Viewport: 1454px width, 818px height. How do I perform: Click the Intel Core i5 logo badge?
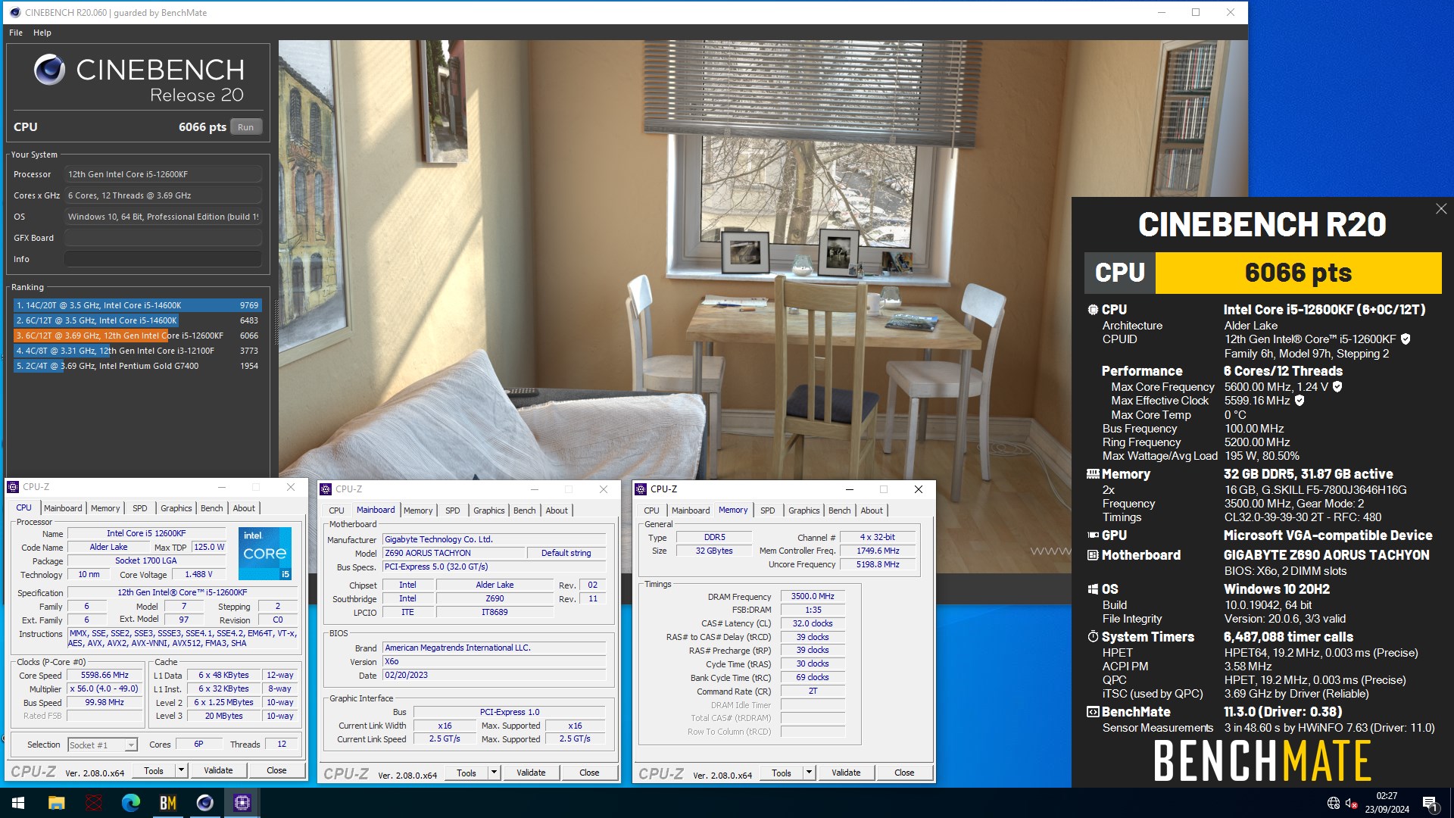[265, 554]
